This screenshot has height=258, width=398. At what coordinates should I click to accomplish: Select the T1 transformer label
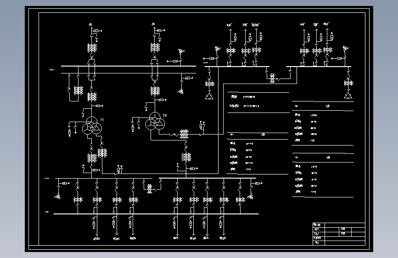tap(102, 120)
